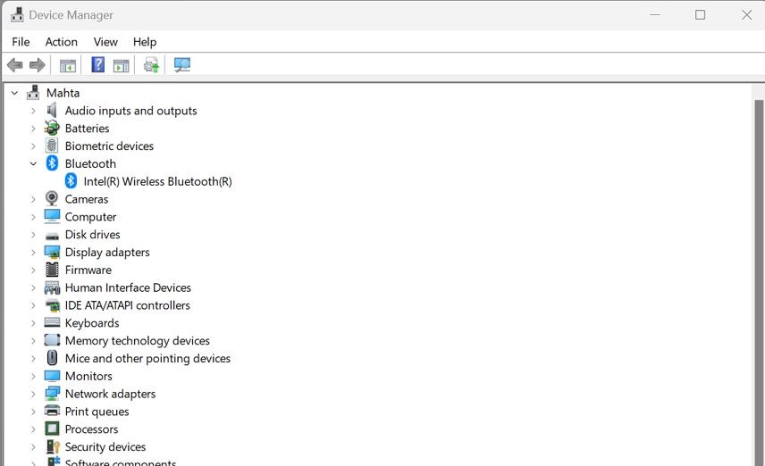The height and width of the screenshot is (466, 765).
Task: Click Show/Hide Action Pane toolbar icon
Action: [121, 65]
